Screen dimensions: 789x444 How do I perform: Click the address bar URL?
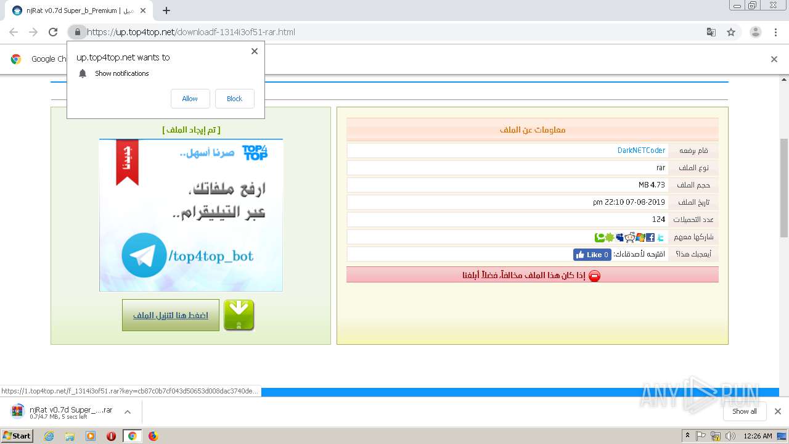click(x=191, y=32)
